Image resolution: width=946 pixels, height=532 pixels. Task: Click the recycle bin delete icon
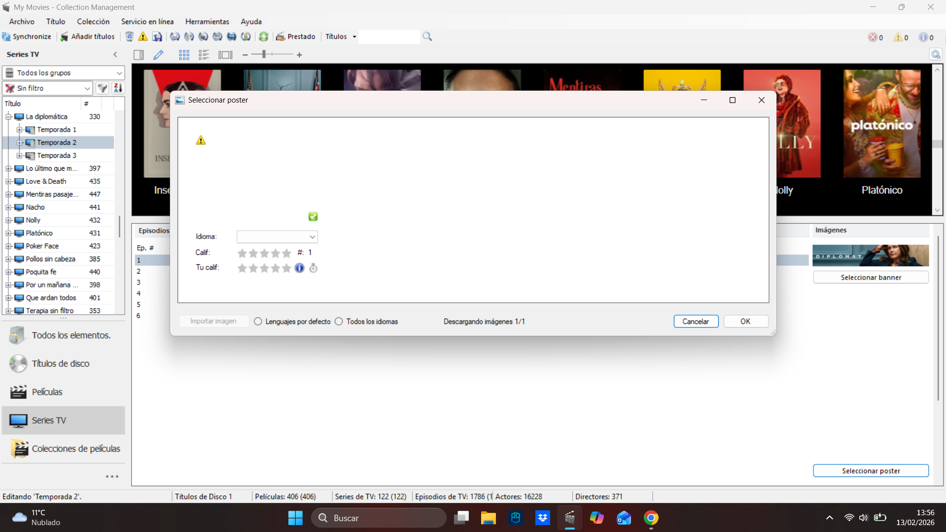129,36
